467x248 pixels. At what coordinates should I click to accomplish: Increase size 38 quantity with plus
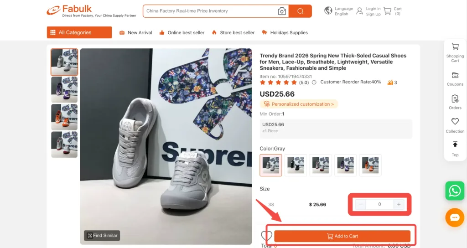coord(399,204)
